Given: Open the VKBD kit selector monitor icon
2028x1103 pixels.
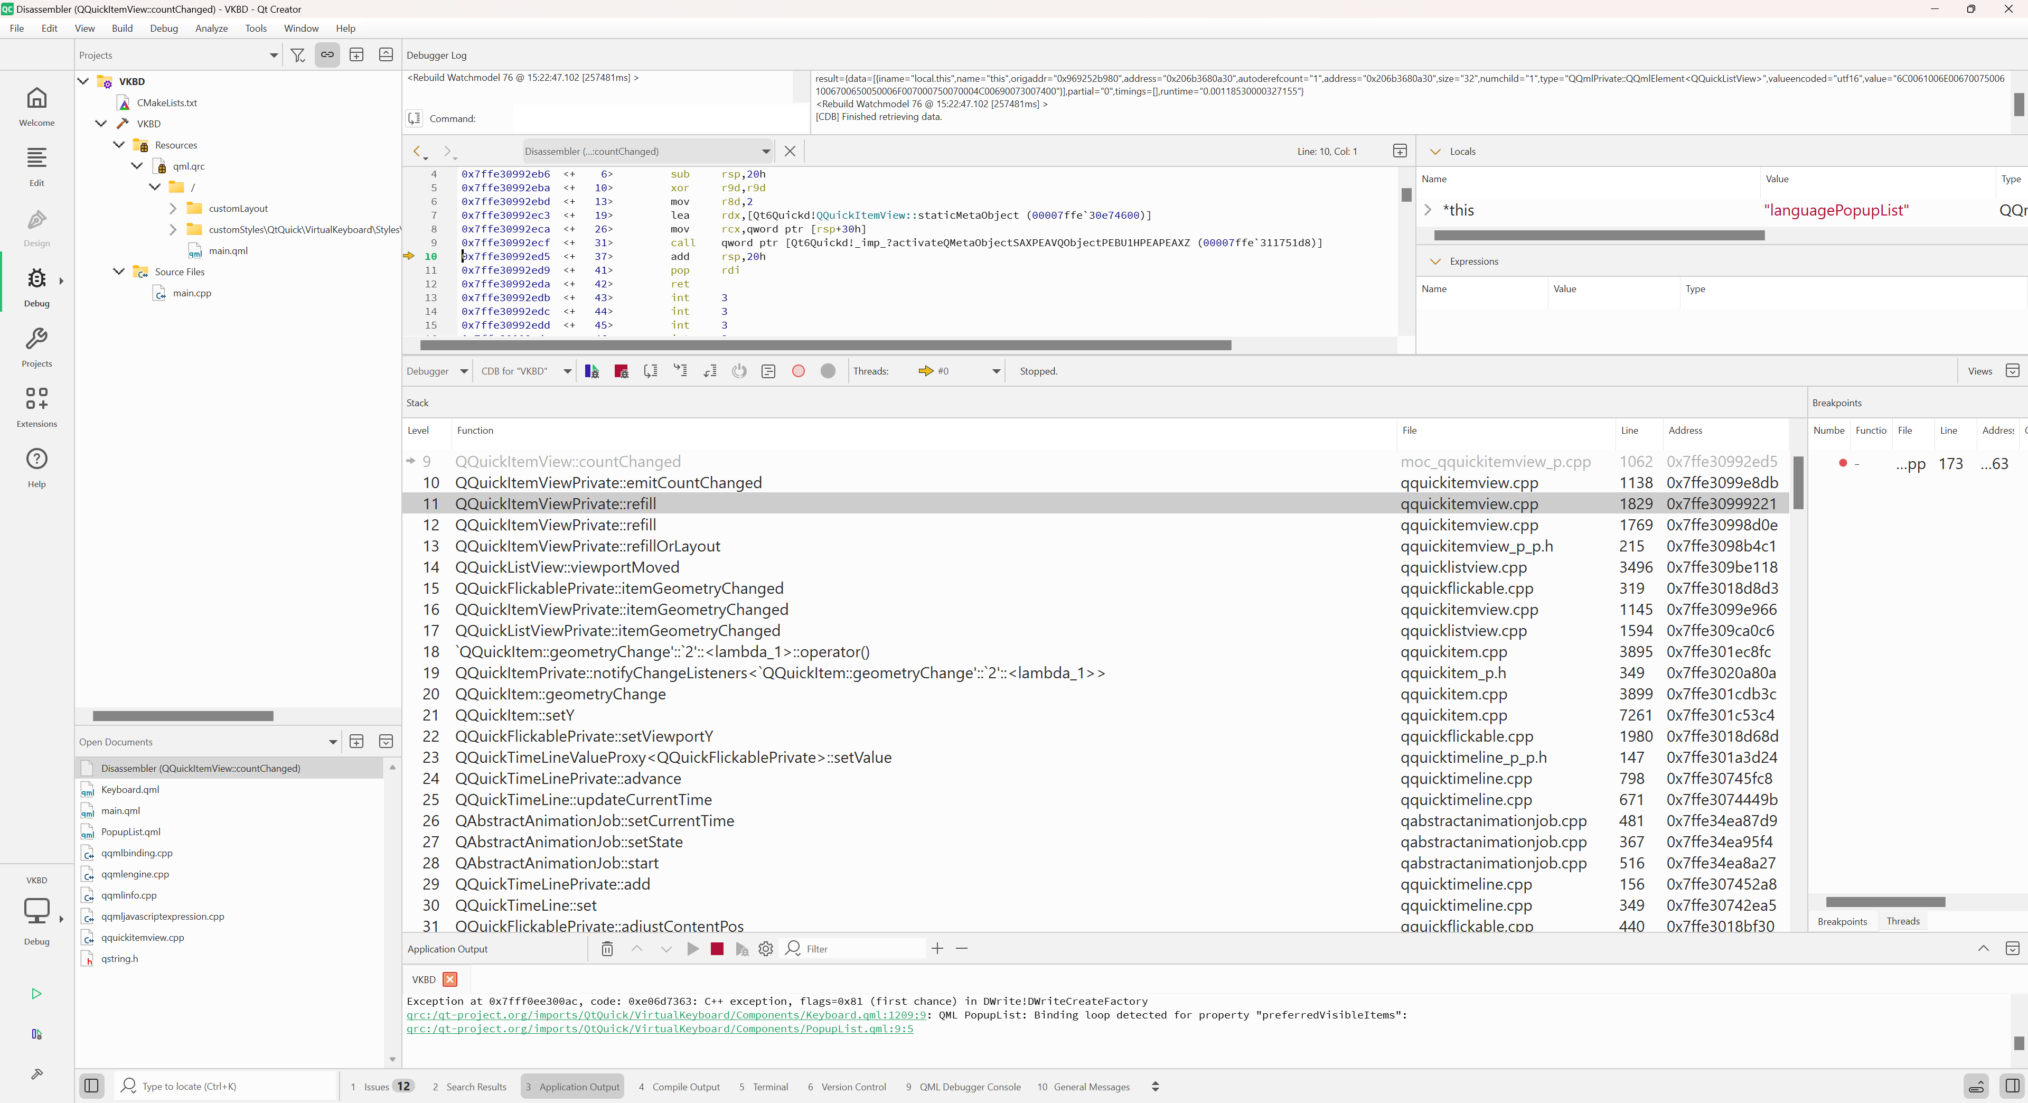Looking at the screenshot, I should pos(36,910).
